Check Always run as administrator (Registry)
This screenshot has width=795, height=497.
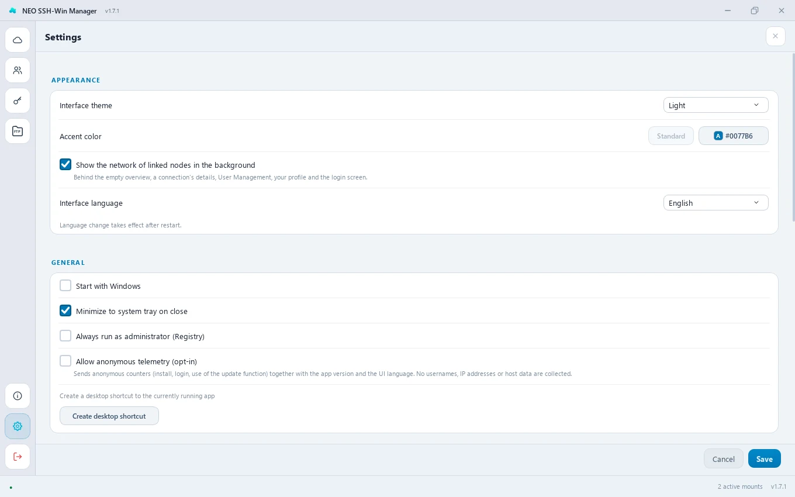pyautogui.click(x=65, y=336)
